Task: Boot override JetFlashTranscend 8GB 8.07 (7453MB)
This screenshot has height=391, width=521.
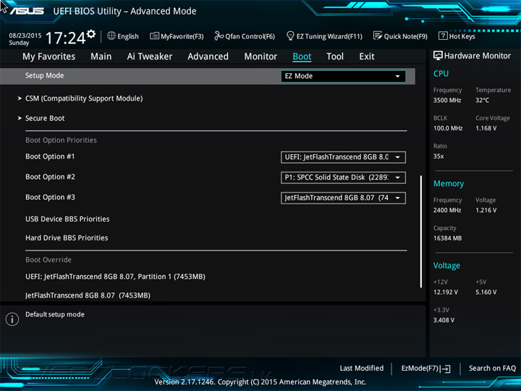Action: 88,295
